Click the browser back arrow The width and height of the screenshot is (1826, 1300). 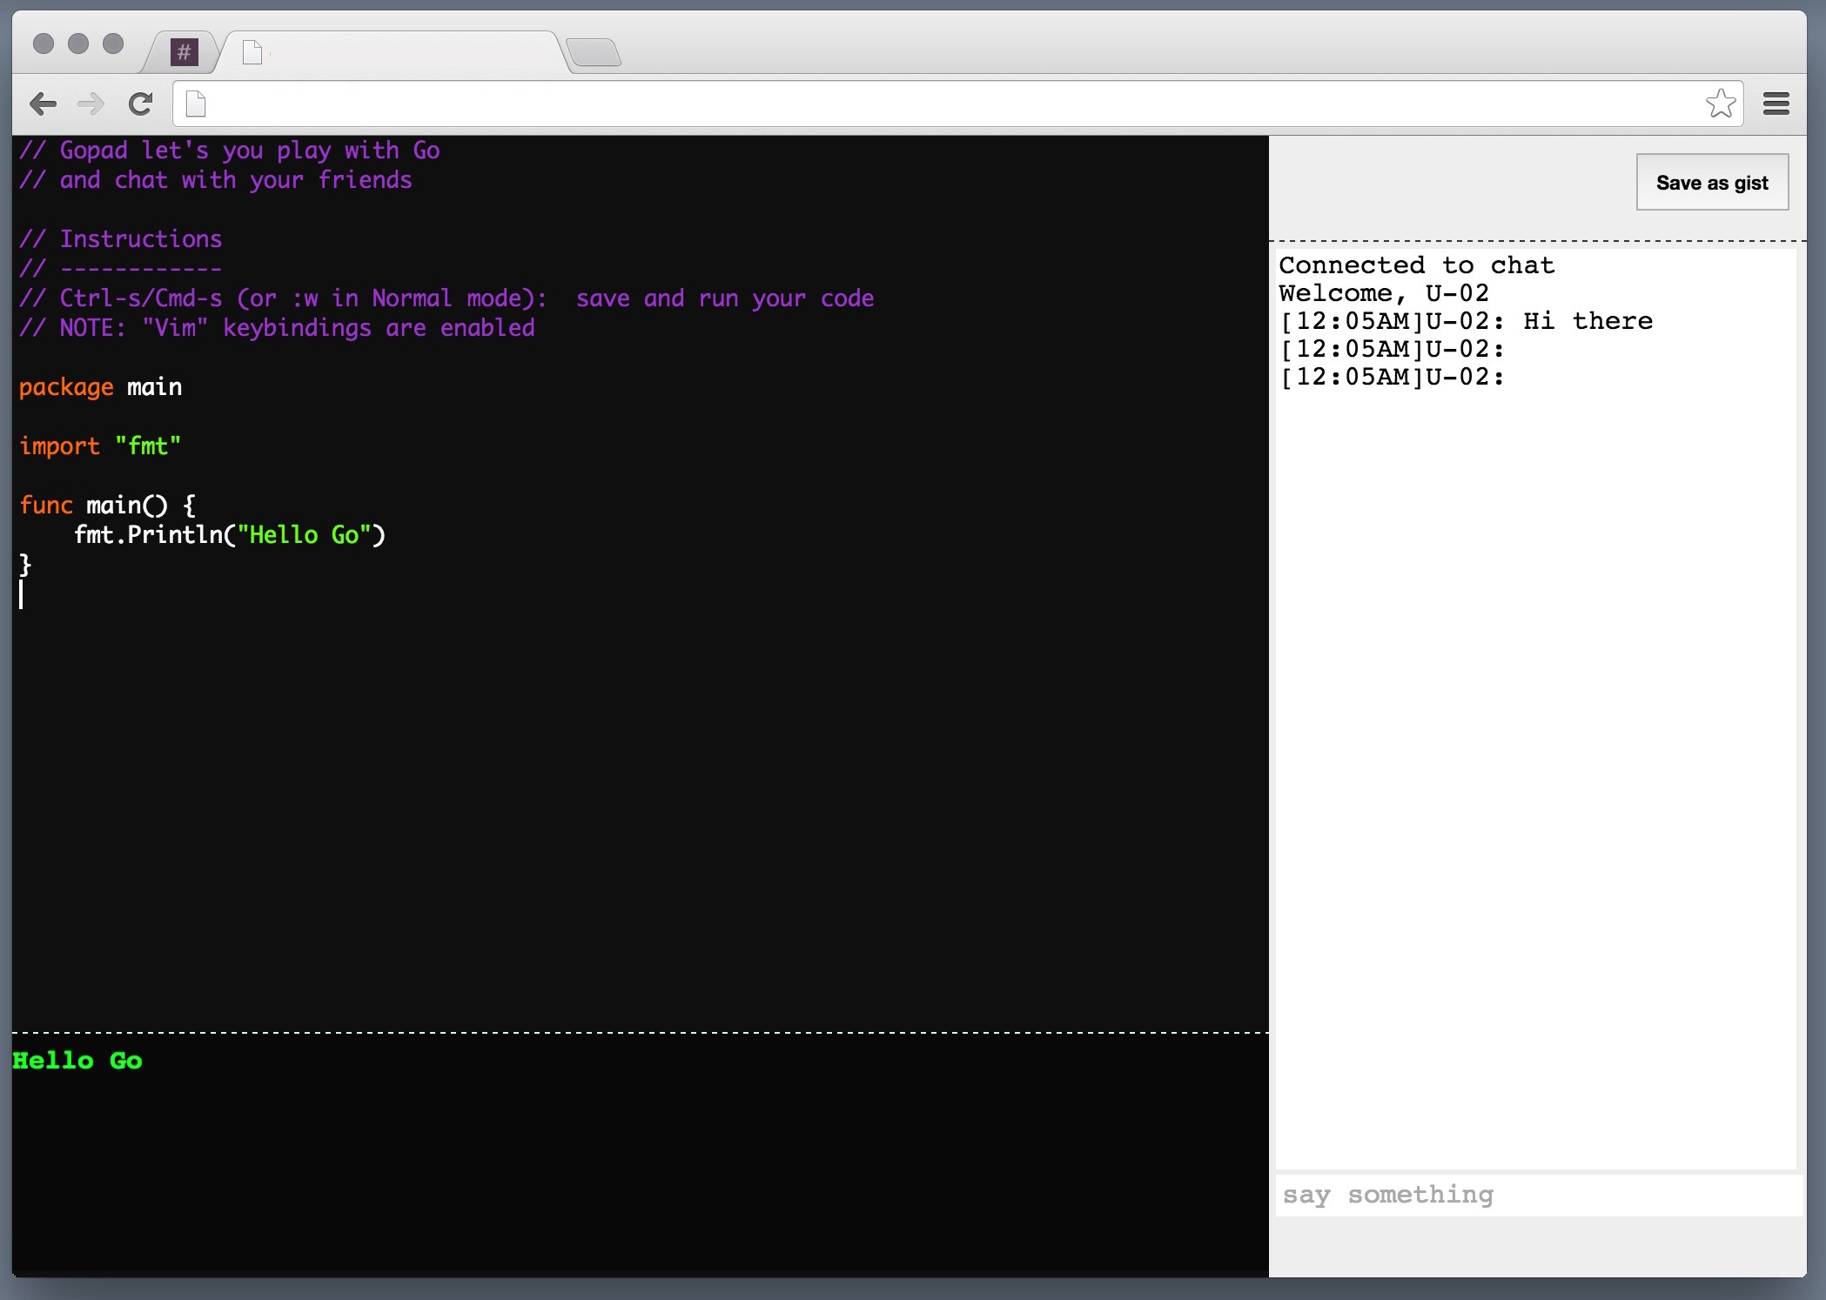(x=43, y=104)
